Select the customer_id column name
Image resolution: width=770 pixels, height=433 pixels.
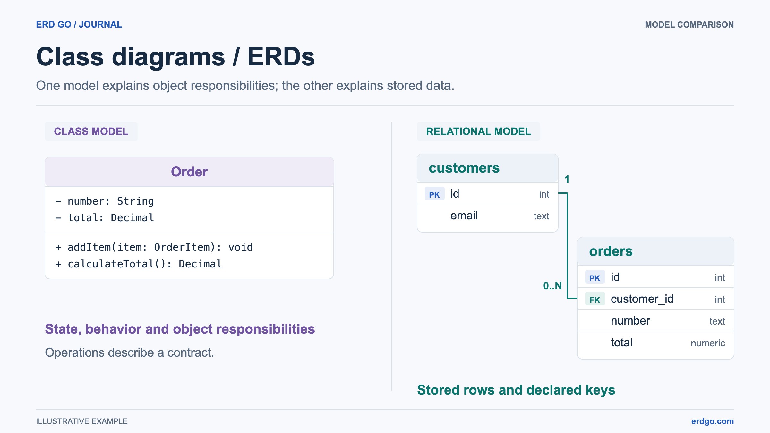pos(642,299)
